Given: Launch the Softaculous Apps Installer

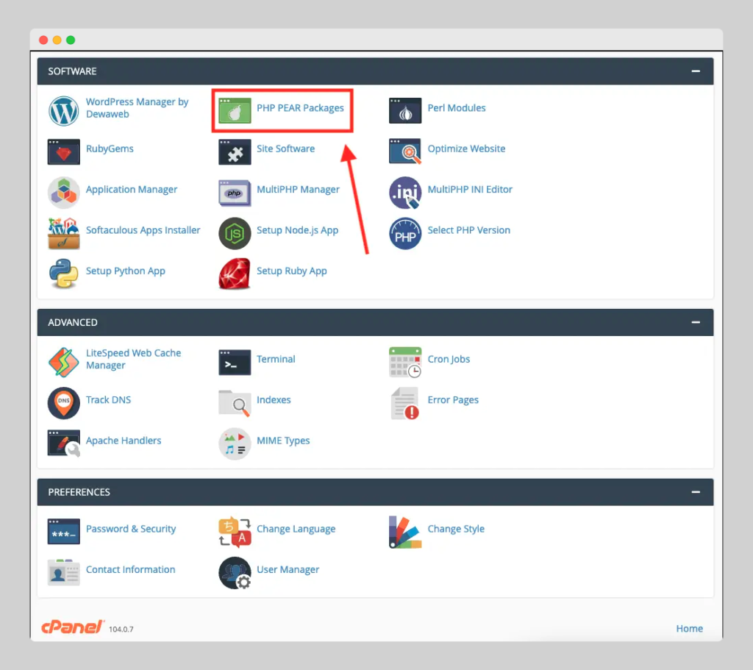Looking at the screenshot, I should point(143,229).
